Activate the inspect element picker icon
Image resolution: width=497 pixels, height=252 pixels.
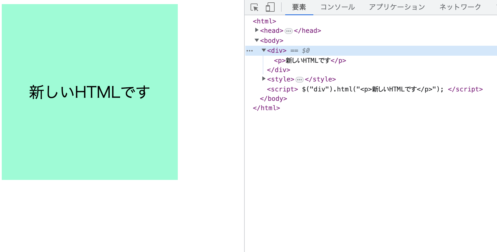tap(254, 7)
